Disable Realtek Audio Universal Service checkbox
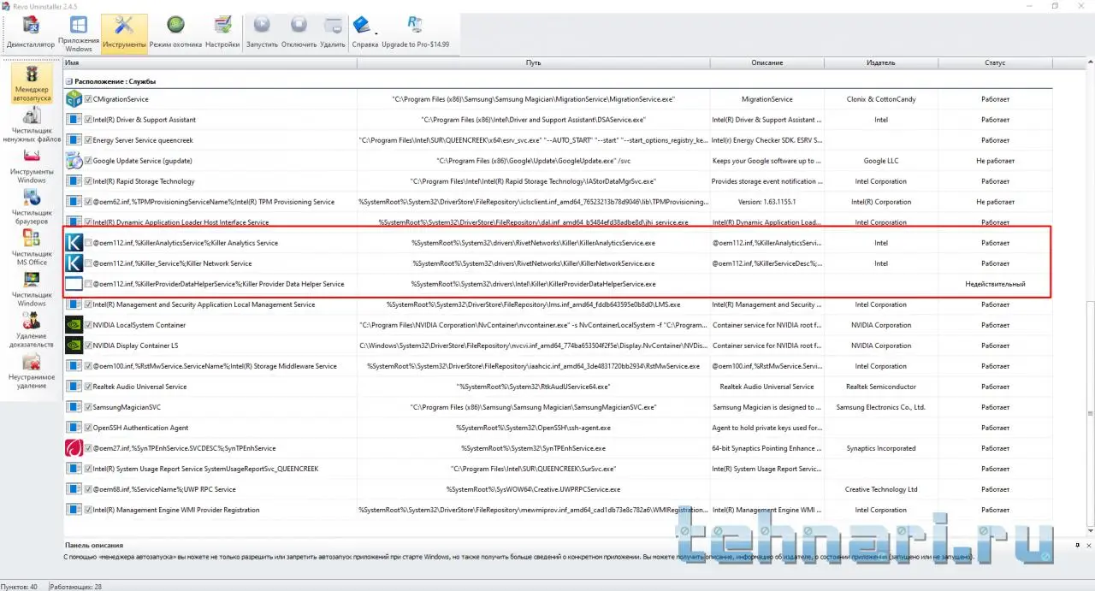Screen dimensions: 1095x591 (89, 387)
